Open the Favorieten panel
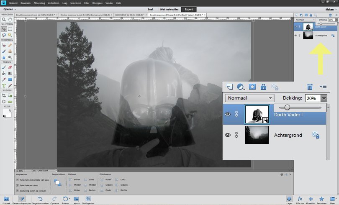 (321, 200)
